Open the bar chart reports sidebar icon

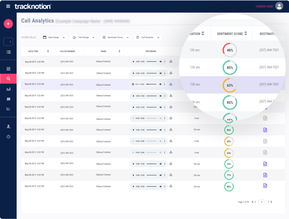pyautogui.click(x=8, y=89)
